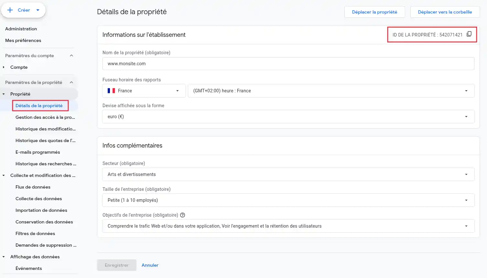
Task: Collapse Paramètres de la propriété section chevron
Action: click(71, 82)
